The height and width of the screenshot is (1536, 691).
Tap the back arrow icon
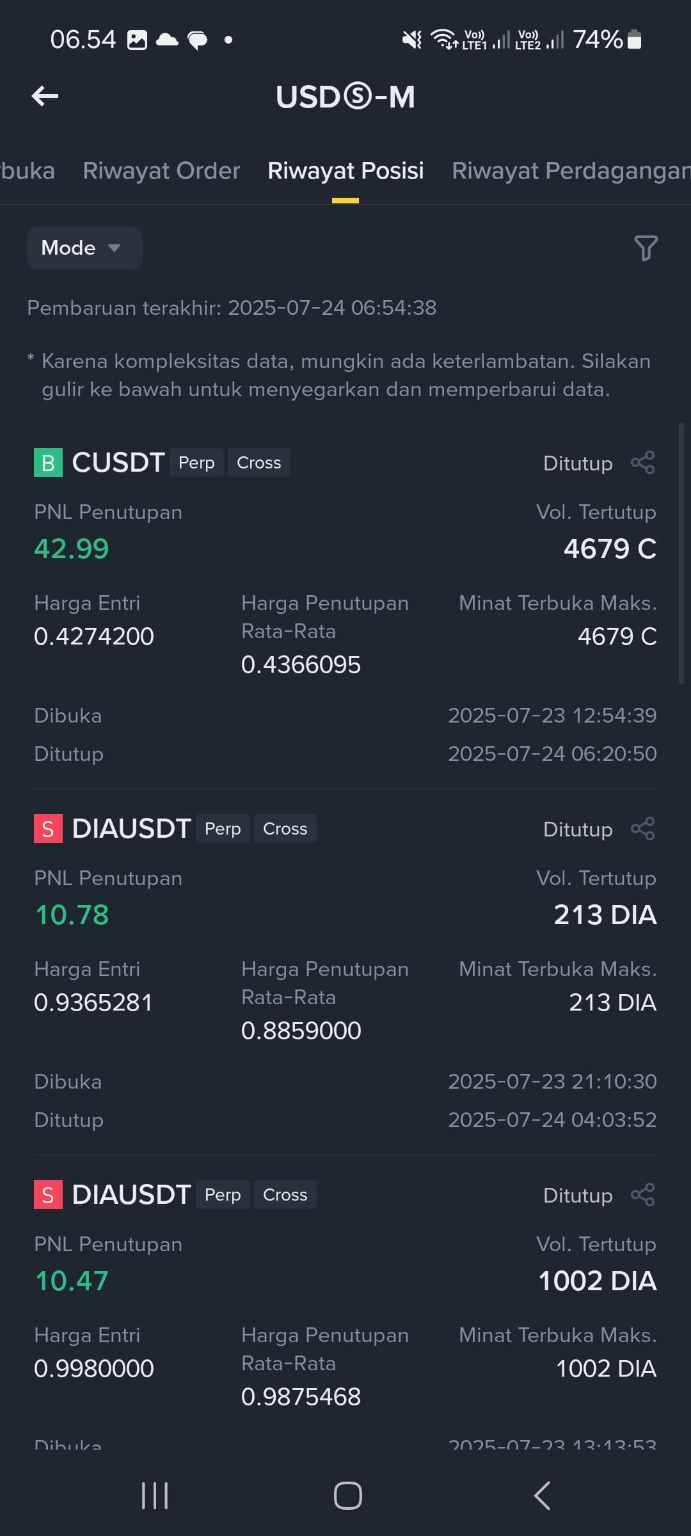pyautogui.click(x=45, y=97)
